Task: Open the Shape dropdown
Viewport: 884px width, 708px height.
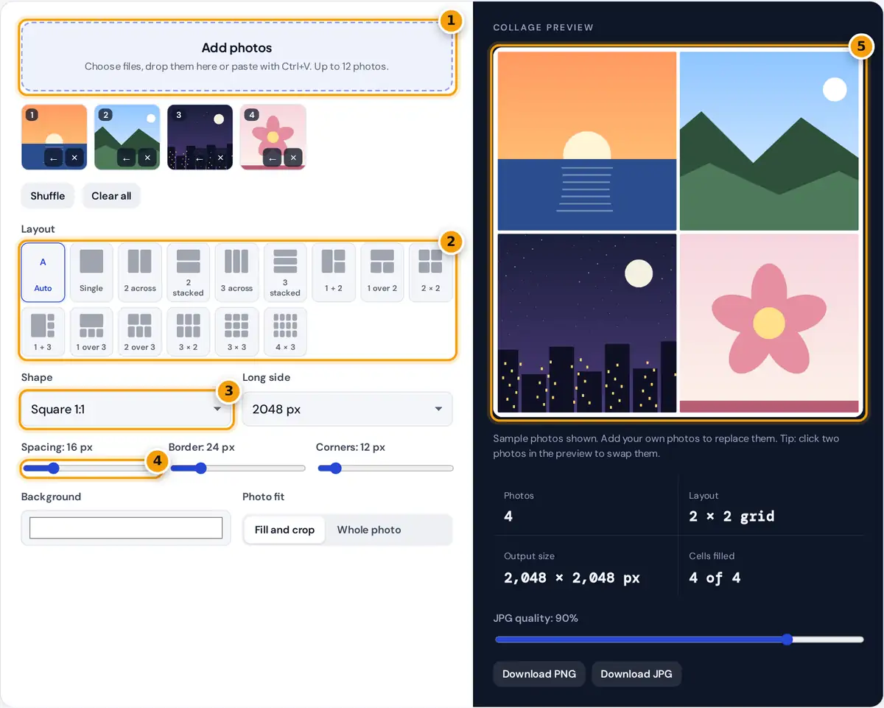Action: point(126,410)
